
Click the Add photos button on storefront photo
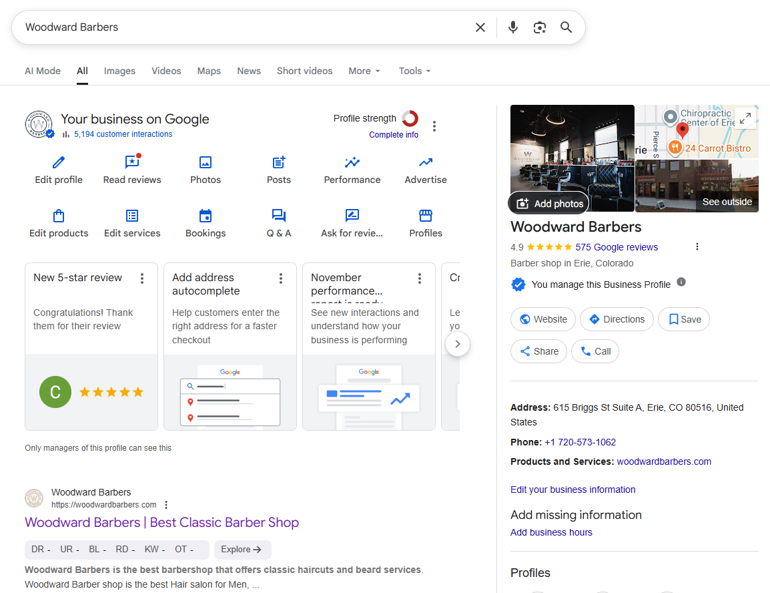(549, 204)
